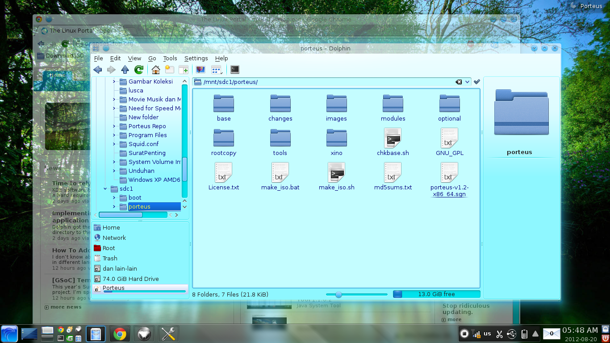Open the Porteus application launcher menu

[9, 334]
